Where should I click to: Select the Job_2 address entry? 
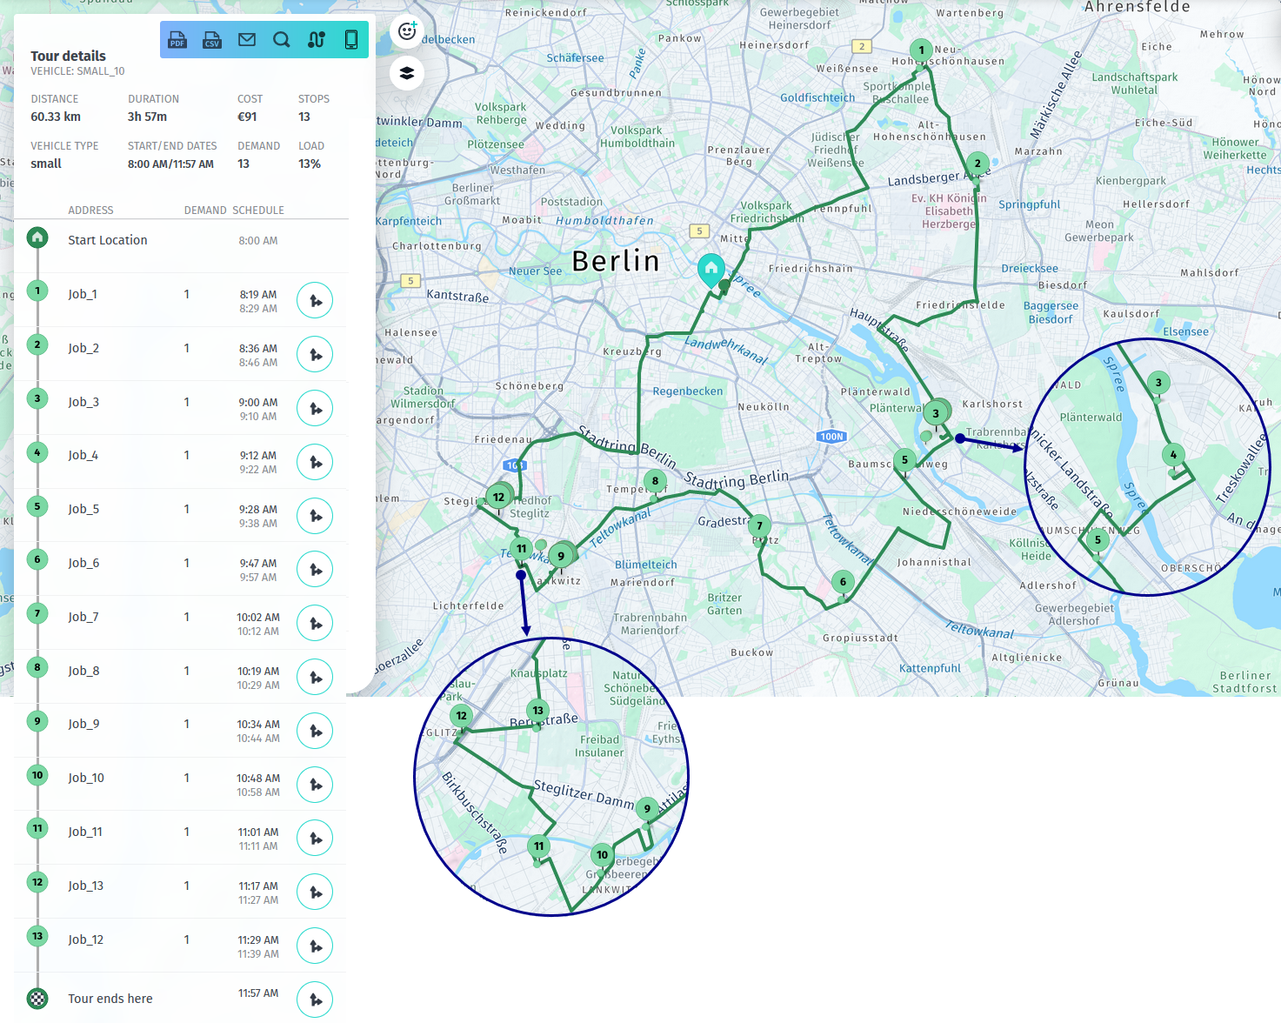point(83,348)
